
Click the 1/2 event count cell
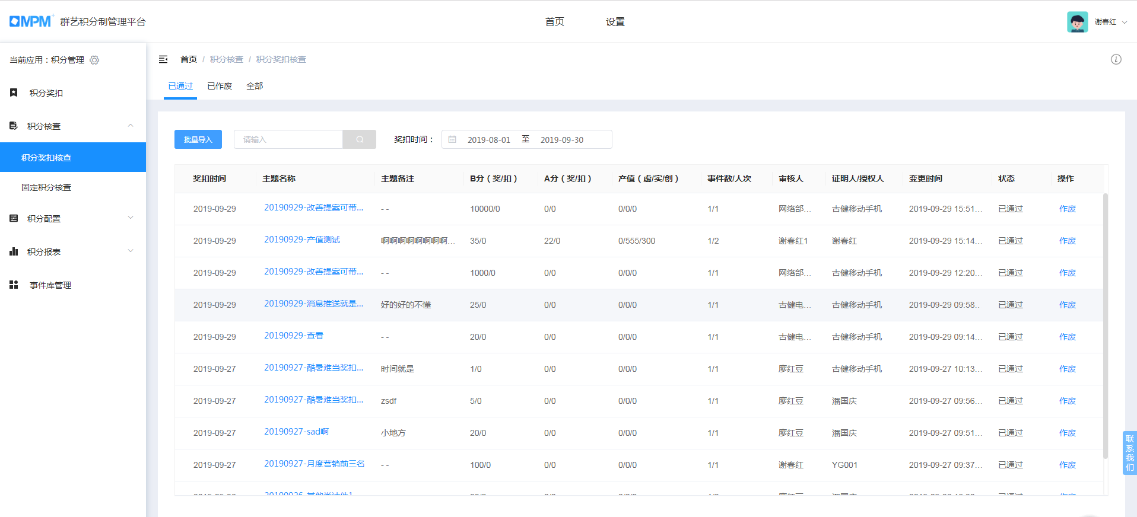pos(713,241)
